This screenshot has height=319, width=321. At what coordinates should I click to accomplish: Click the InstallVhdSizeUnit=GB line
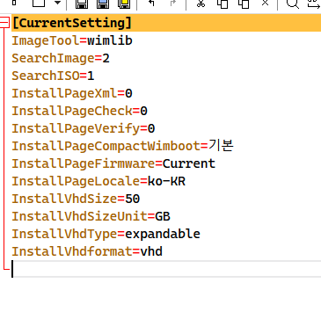[x=91, y=216]
